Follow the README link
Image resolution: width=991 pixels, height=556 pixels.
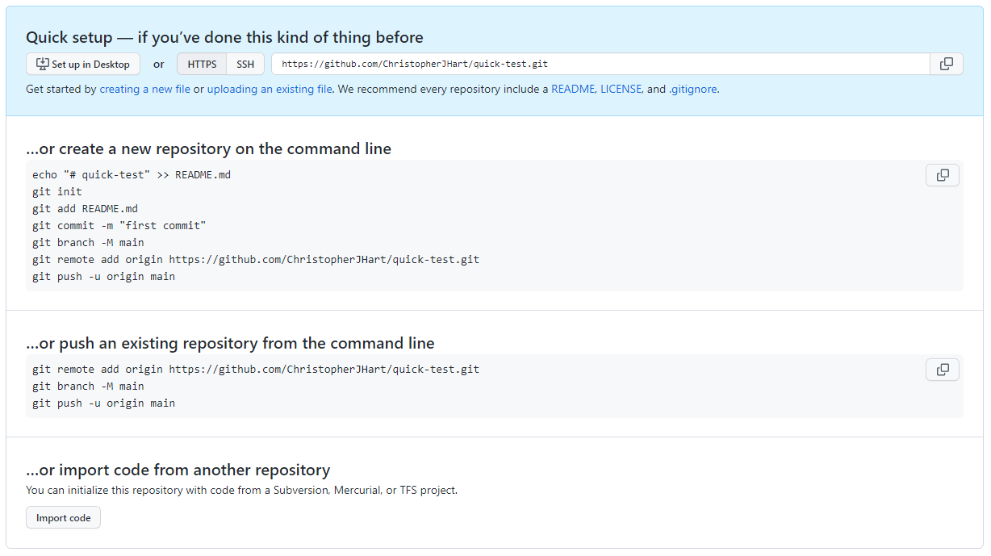click(x=573, y=90)
